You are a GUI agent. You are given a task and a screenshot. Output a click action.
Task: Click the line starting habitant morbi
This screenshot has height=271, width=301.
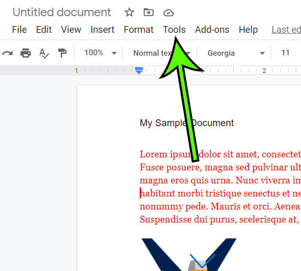click(220, 193)
